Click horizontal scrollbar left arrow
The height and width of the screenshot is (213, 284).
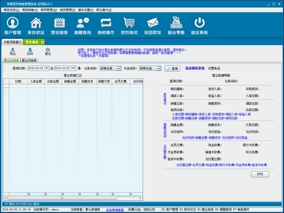5,198
